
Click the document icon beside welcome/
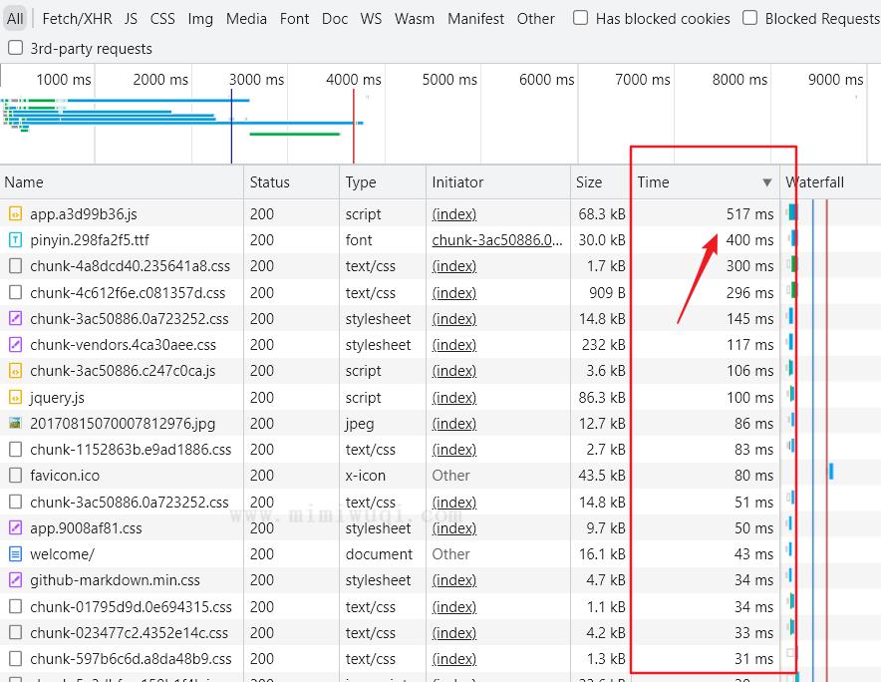[x=15, y=554]
